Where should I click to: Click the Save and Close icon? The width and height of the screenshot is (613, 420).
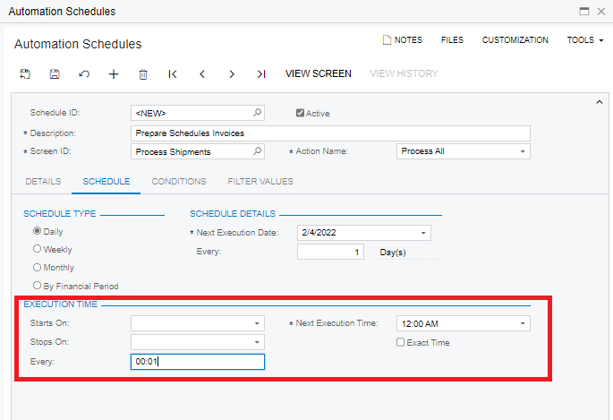pyautogui.click(x=25, y=74)
